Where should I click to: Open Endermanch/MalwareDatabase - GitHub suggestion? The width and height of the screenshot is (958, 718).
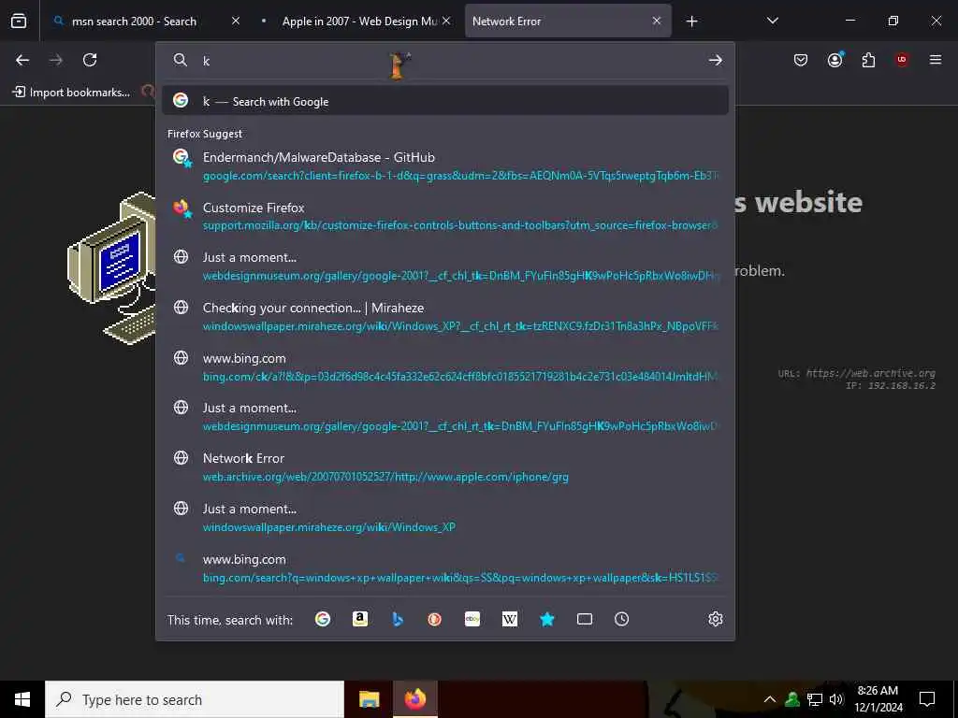point(444,166)
